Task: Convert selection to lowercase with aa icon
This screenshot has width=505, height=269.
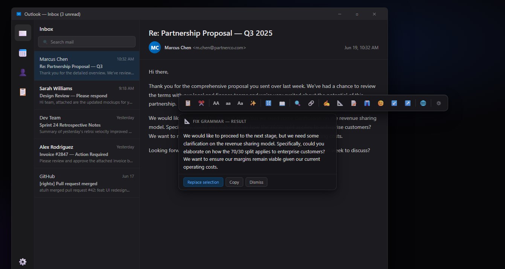Action: (x=228, y=103)
